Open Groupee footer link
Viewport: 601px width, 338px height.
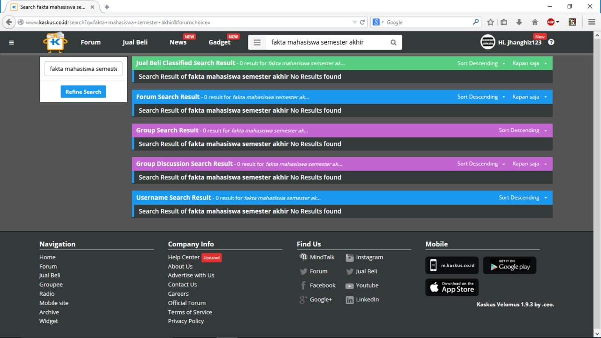[51, 284]
